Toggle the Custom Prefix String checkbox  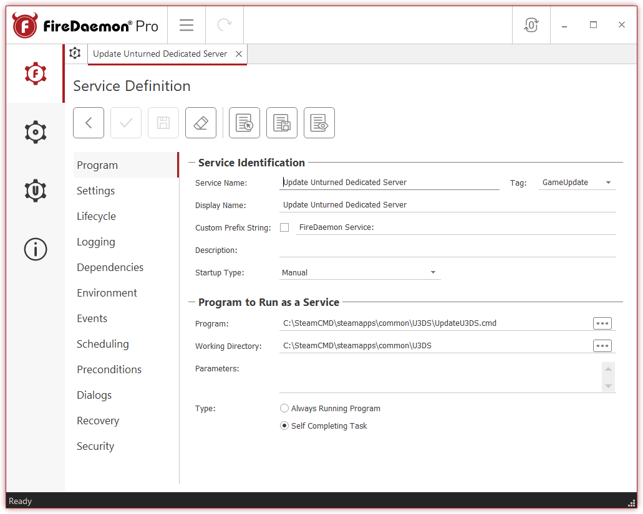[284, 227]
